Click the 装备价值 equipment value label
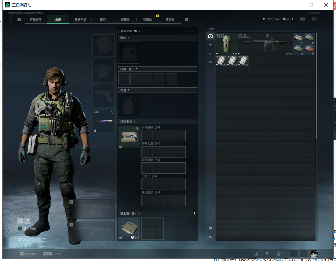Viewport: 336px width, 261px height. click(126, 31)
